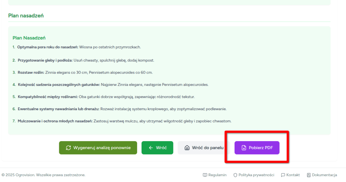346x182 pixels.
Task: Click the refresh icon on the regenerate analysis button
Action: 68,148
